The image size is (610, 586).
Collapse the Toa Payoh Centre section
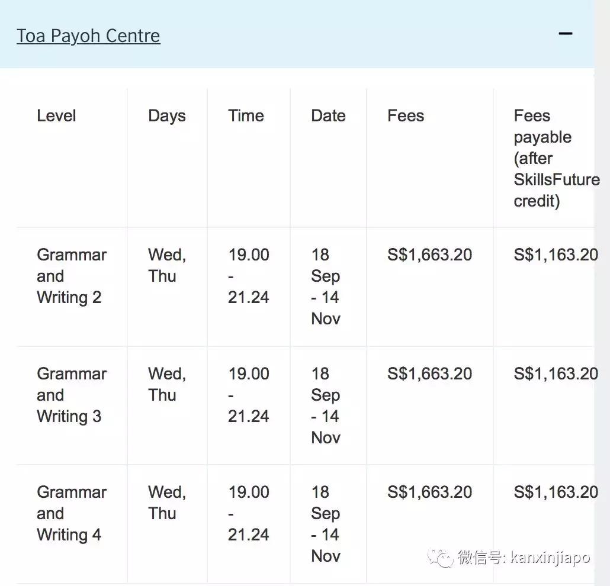566,34
